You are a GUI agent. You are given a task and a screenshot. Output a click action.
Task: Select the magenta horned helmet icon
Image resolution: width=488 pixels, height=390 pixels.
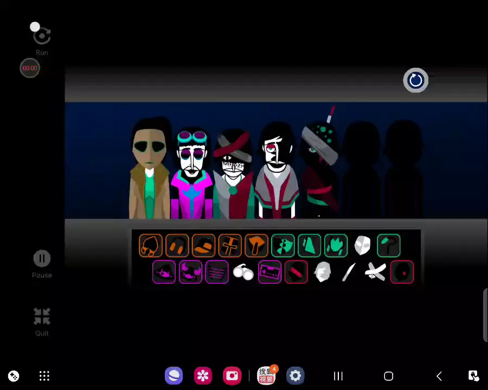pyautogui.click(x=190, y=272)
